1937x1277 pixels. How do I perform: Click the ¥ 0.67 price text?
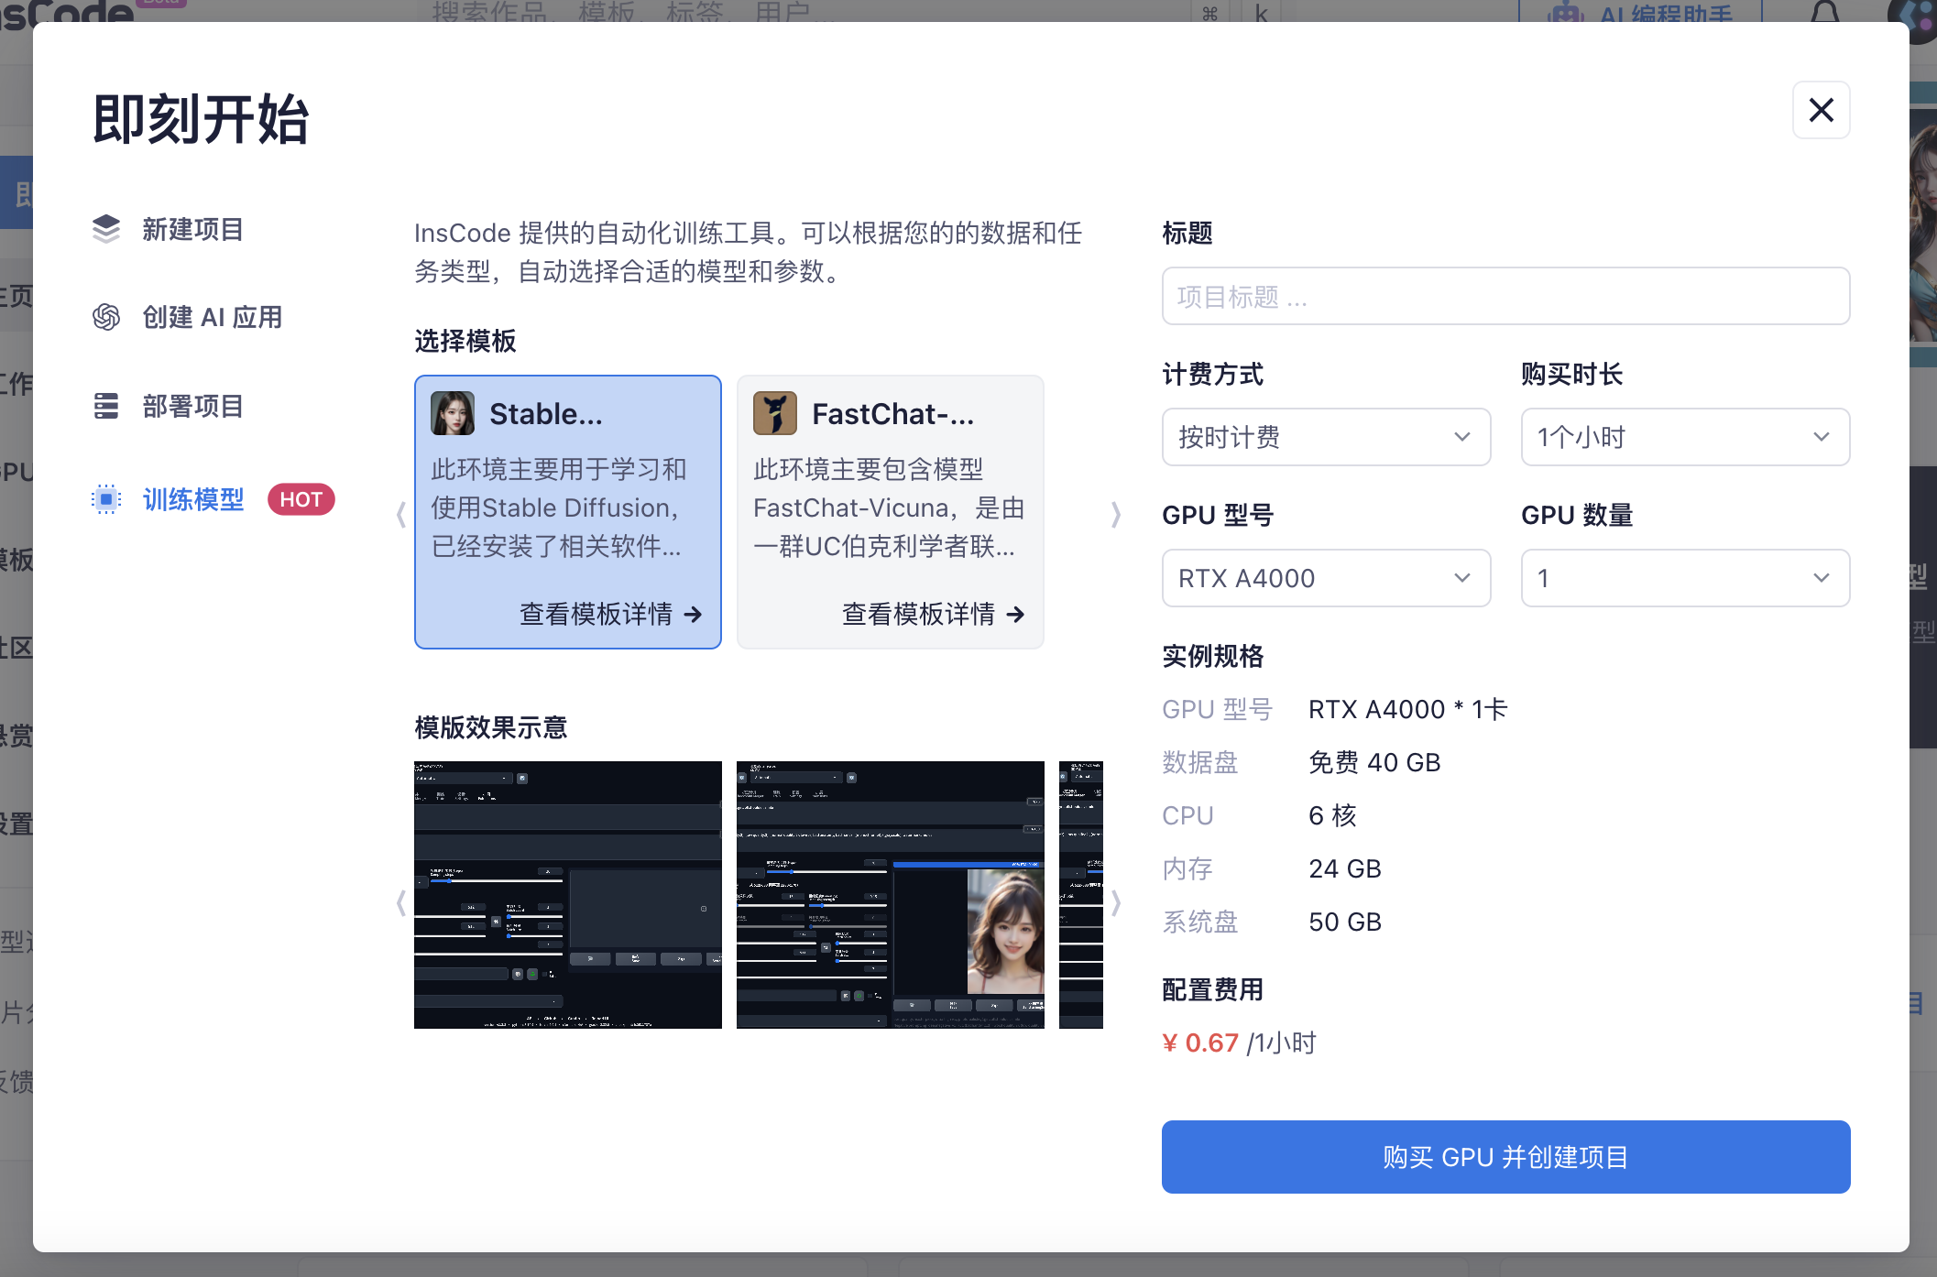pyautogui.click(x=1200, y=1042)
